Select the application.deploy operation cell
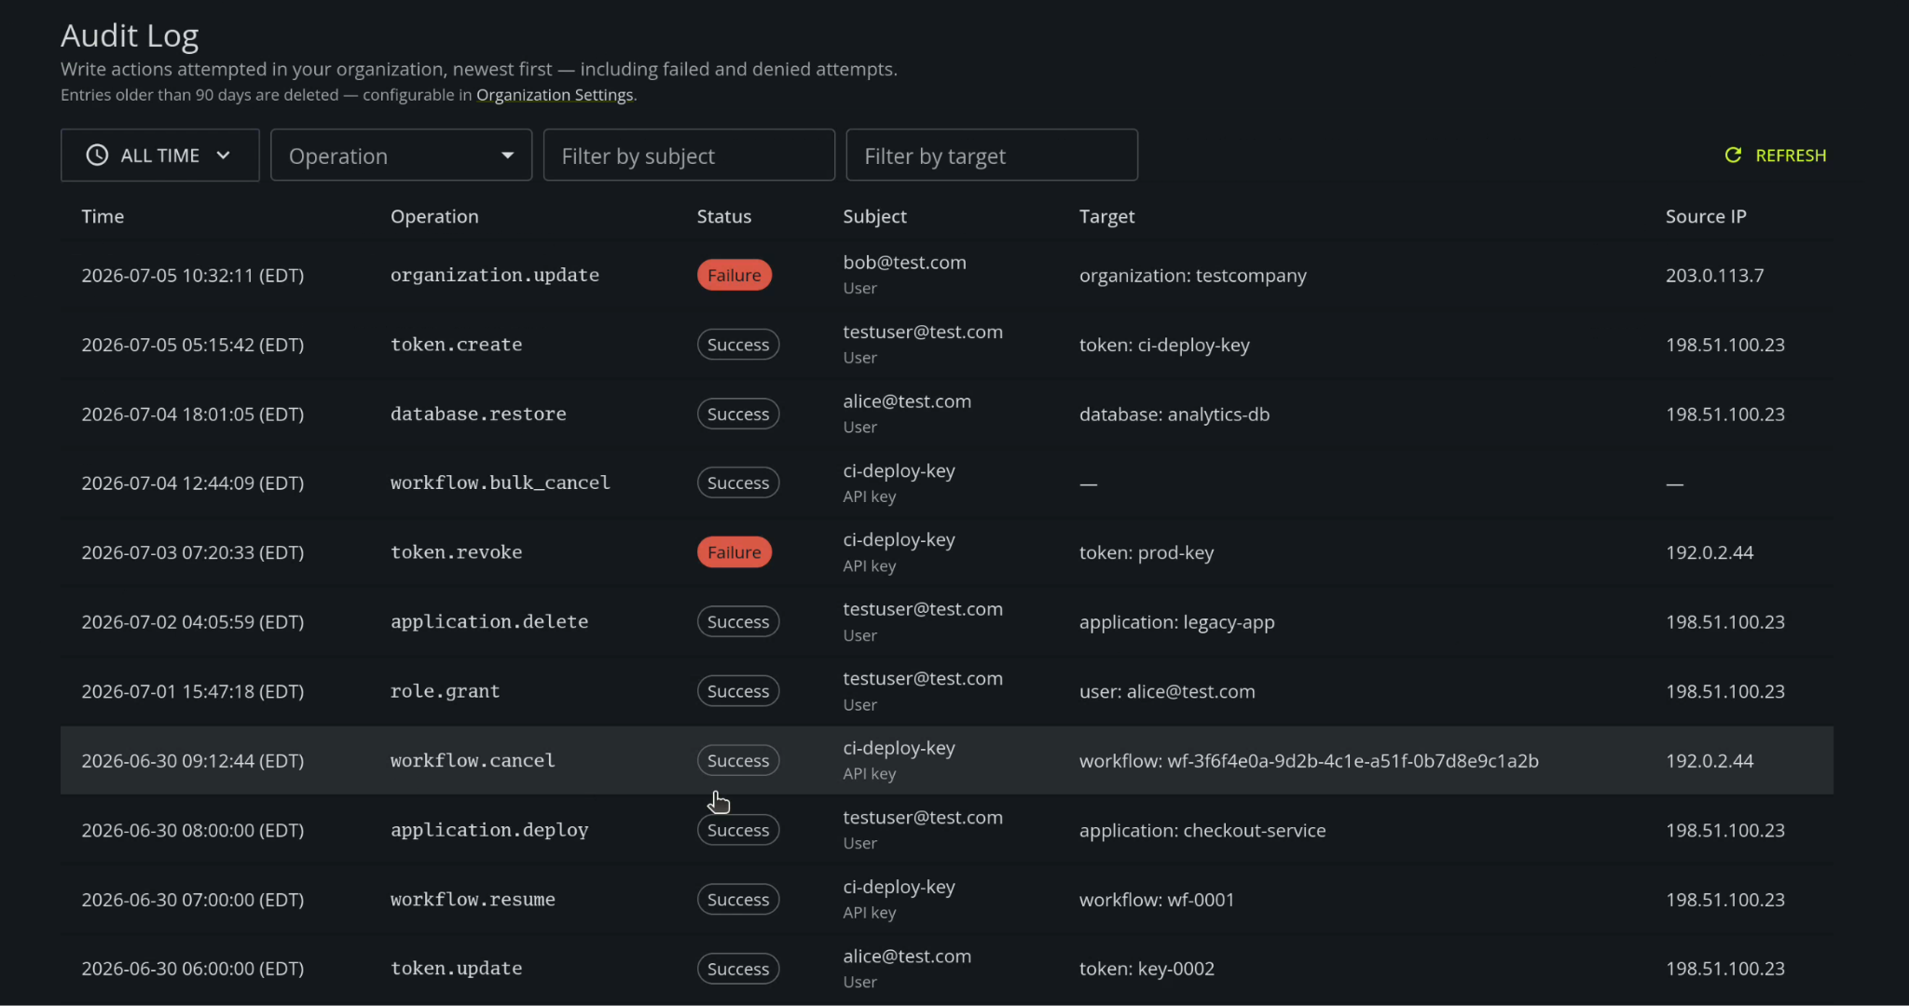Viewport: 1909px width, 1006px height. coord(489,830)
